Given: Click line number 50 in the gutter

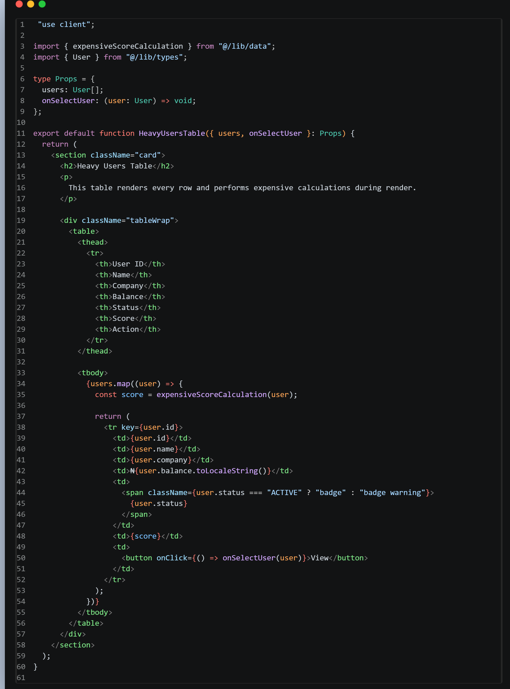Looking at the screenshot, I should tap(21, 558).
